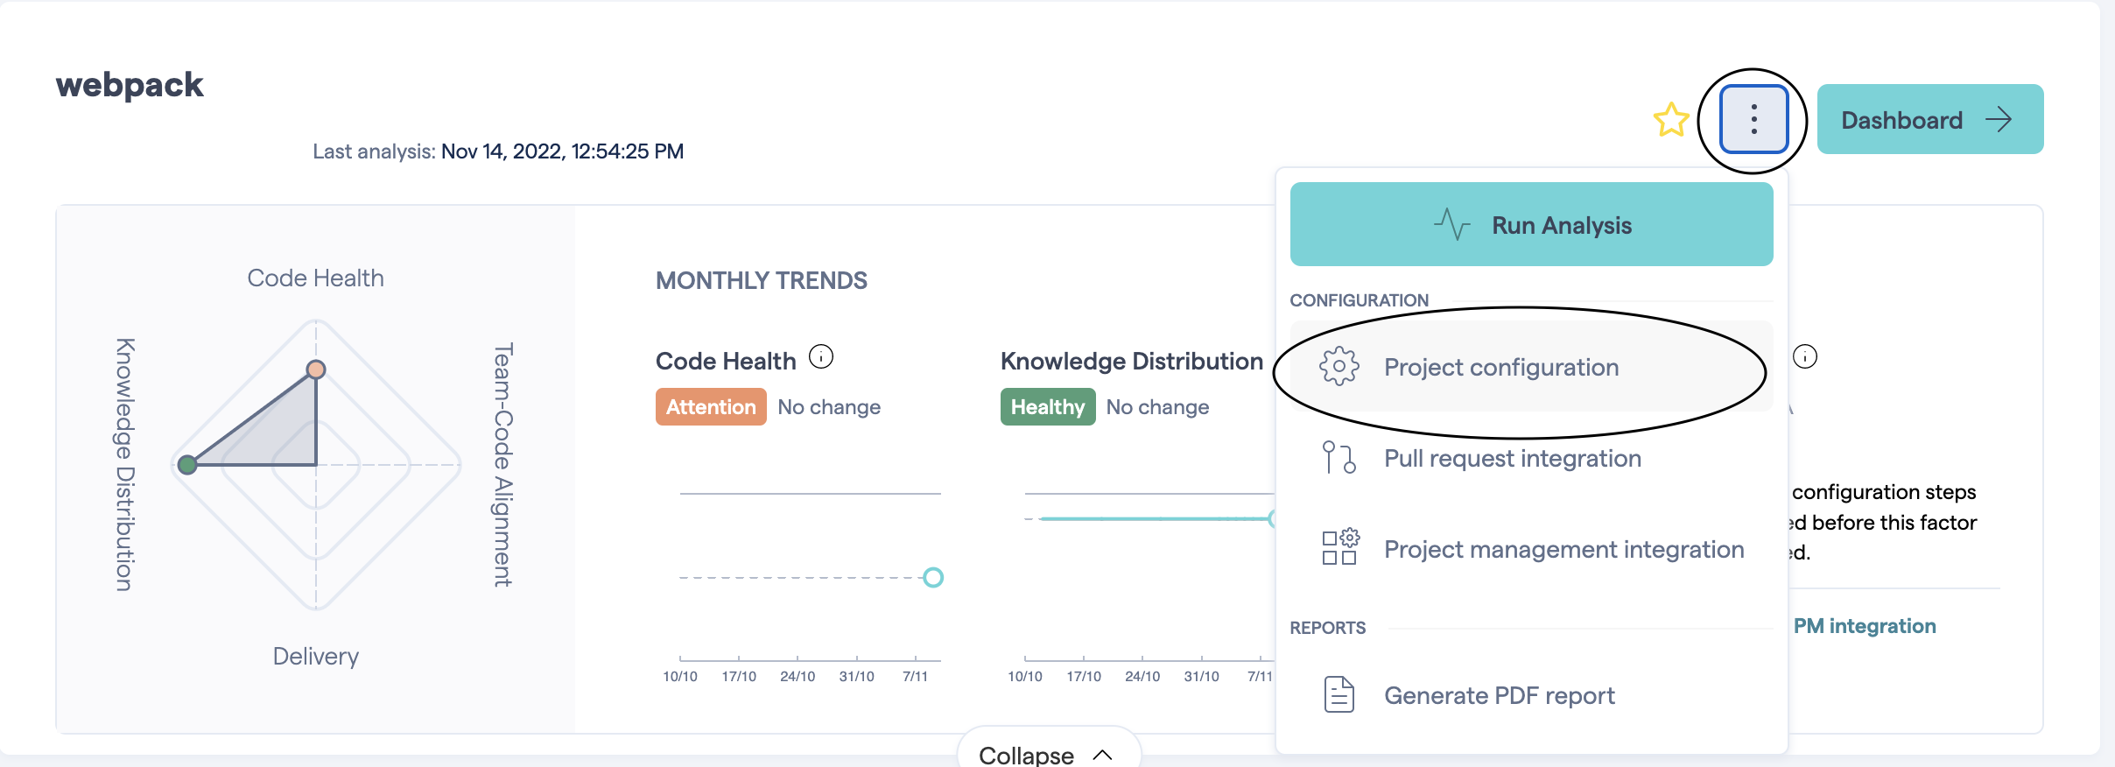Viewport: 2115px width, 767px height.
Task: Click the PDF document icon
Action: [1339, 694]
